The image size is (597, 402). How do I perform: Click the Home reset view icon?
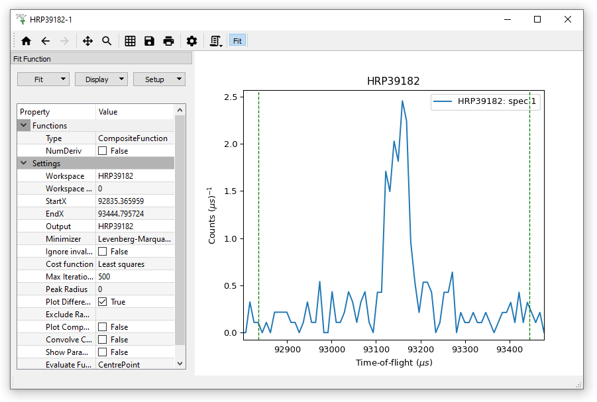click(27, 41)
